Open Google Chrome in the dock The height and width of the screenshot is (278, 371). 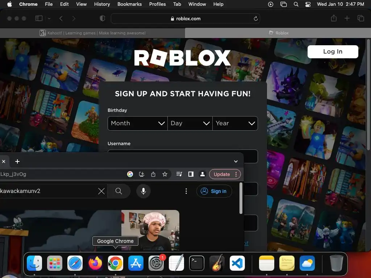(x=116, y=263)
